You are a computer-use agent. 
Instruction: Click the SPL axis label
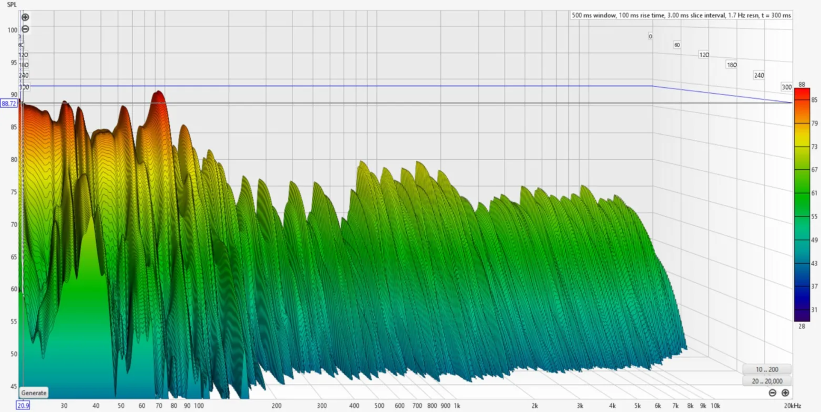[12, 5]
